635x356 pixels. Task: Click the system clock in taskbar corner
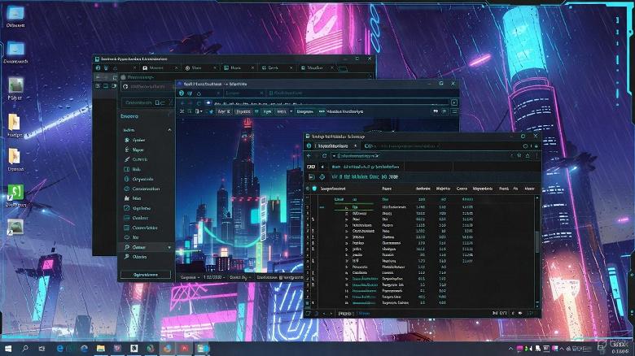pyautogui.click(x=620, y=348)
